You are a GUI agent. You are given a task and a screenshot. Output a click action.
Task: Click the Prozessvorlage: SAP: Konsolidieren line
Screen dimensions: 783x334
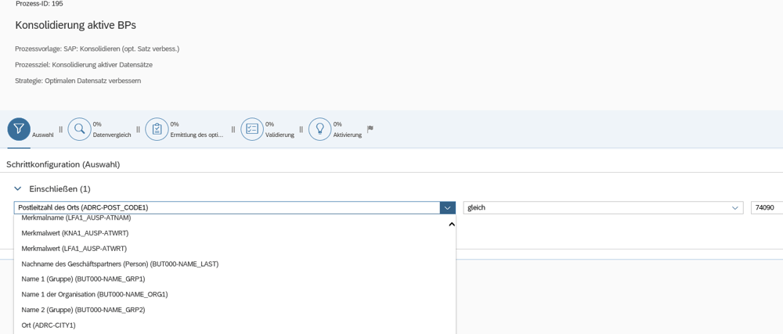97,48
